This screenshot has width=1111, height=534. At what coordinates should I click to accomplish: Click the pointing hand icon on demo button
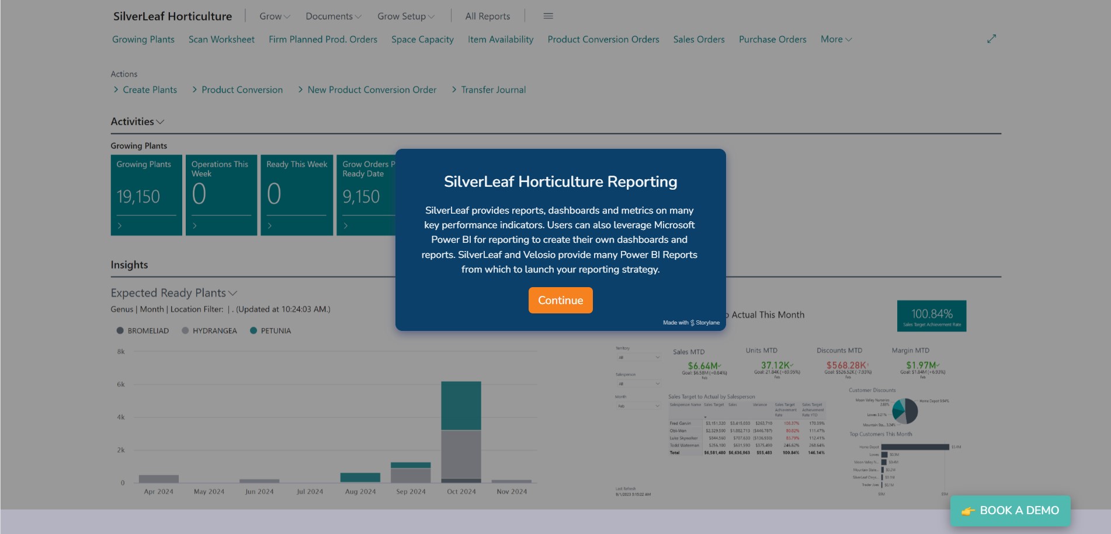click(968, 511)
